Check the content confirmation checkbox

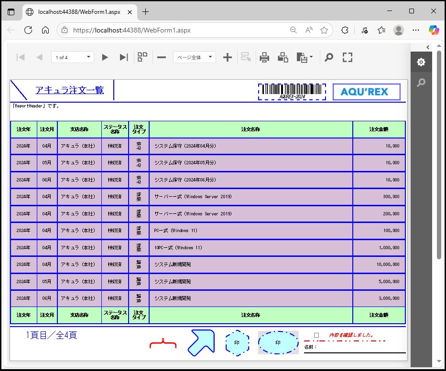click(316, 335)
